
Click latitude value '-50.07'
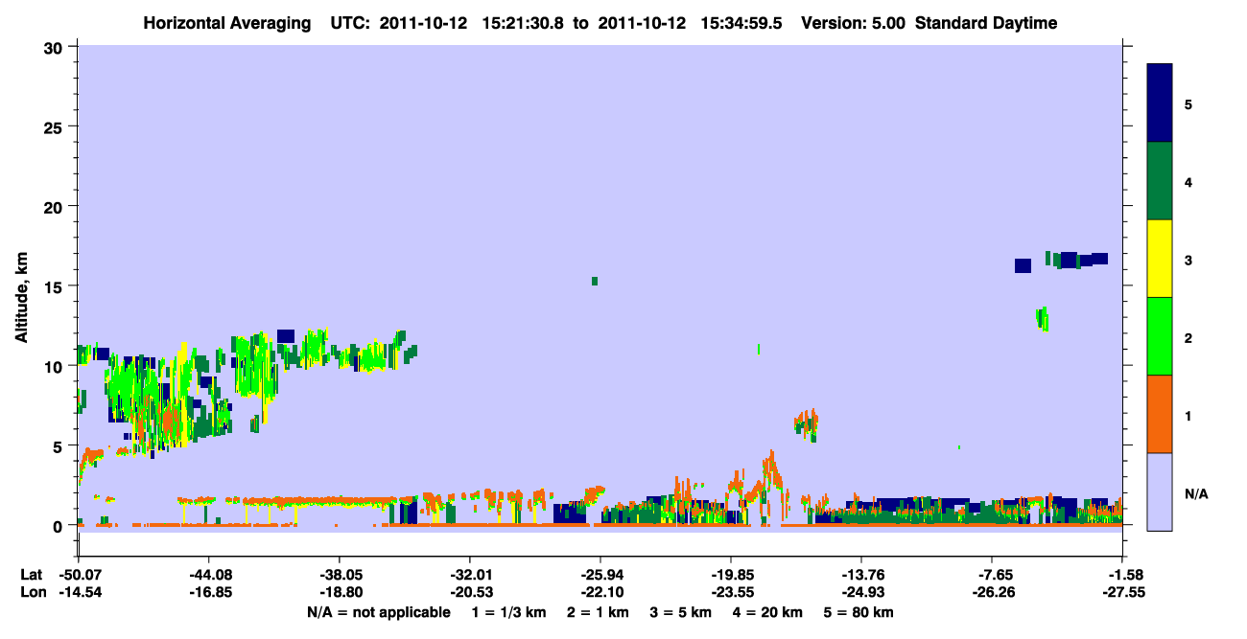coord(79,575)
